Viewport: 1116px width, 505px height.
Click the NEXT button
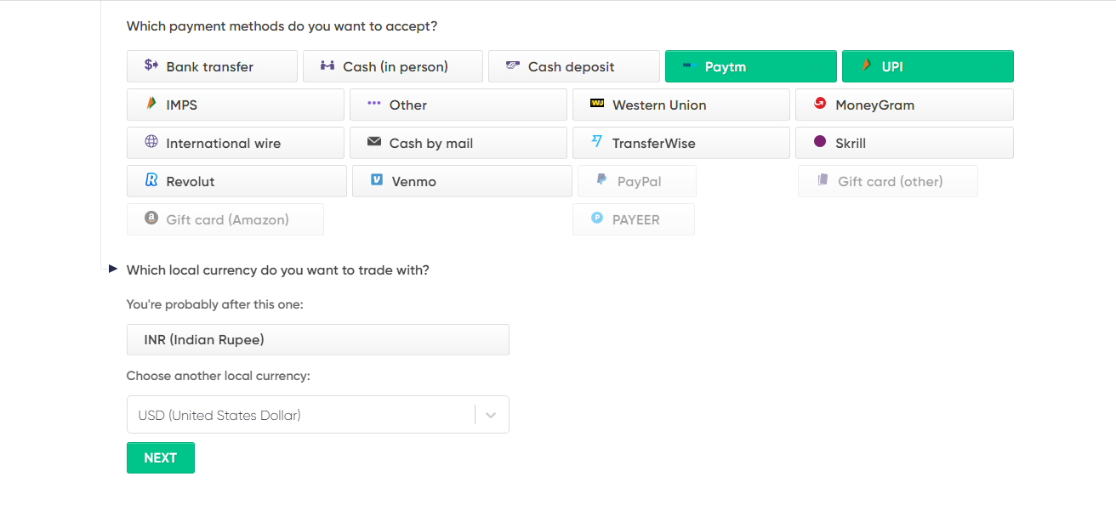click(x=161, y=457)
